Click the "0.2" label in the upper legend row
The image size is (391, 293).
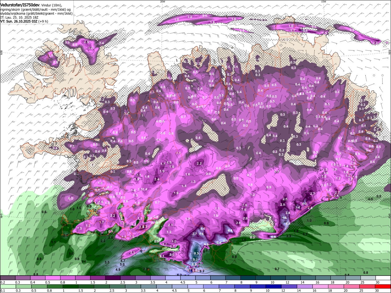3,282
